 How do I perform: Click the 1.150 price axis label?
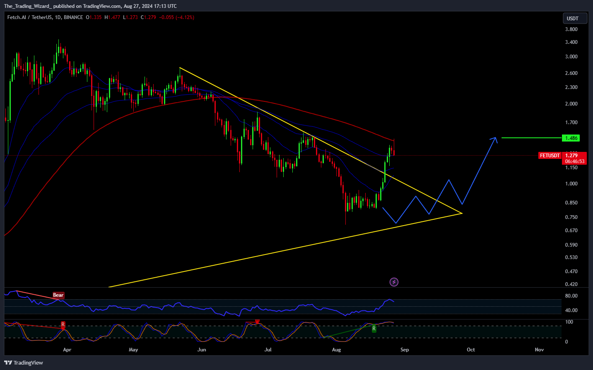[x=571, y=168]
